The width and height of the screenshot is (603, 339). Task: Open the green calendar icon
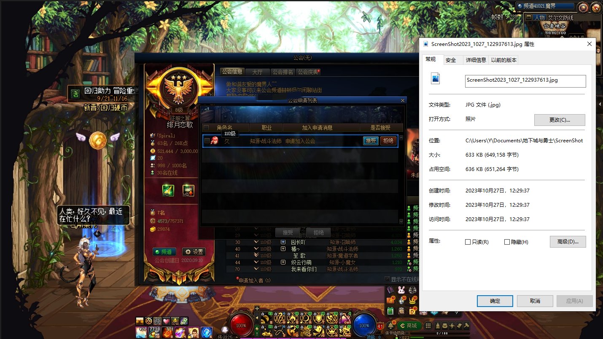point(390,311)
